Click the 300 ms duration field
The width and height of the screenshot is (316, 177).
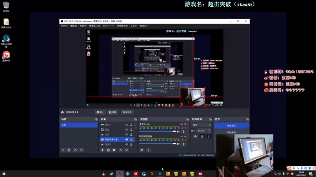point(202,131)
